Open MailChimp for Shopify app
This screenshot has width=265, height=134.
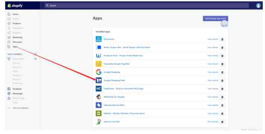pos(114,97)
